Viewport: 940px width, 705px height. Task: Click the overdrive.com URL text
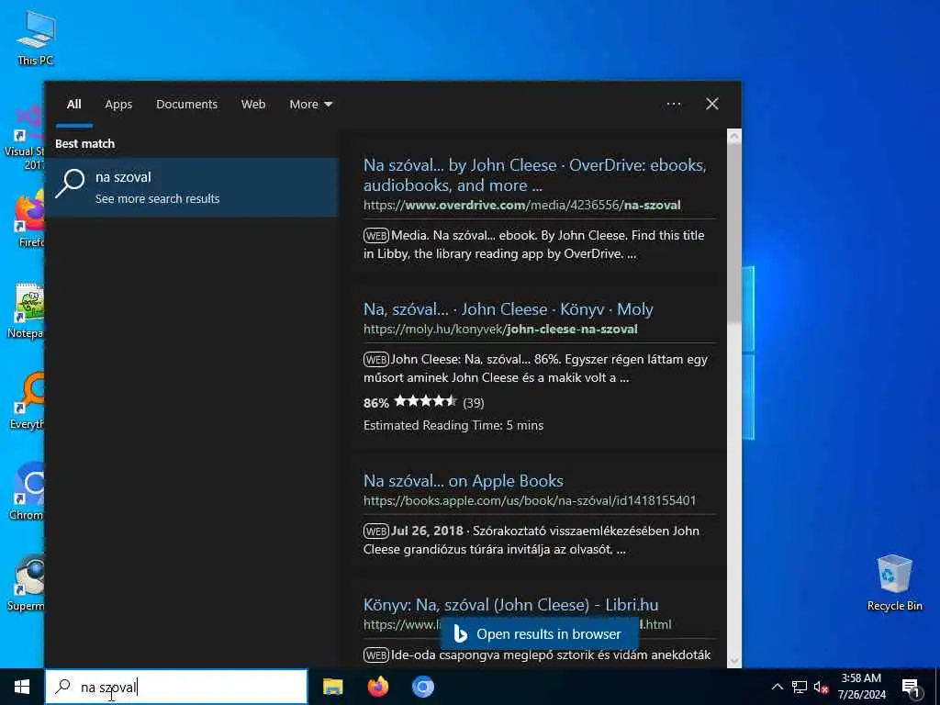tap(521, 205)
